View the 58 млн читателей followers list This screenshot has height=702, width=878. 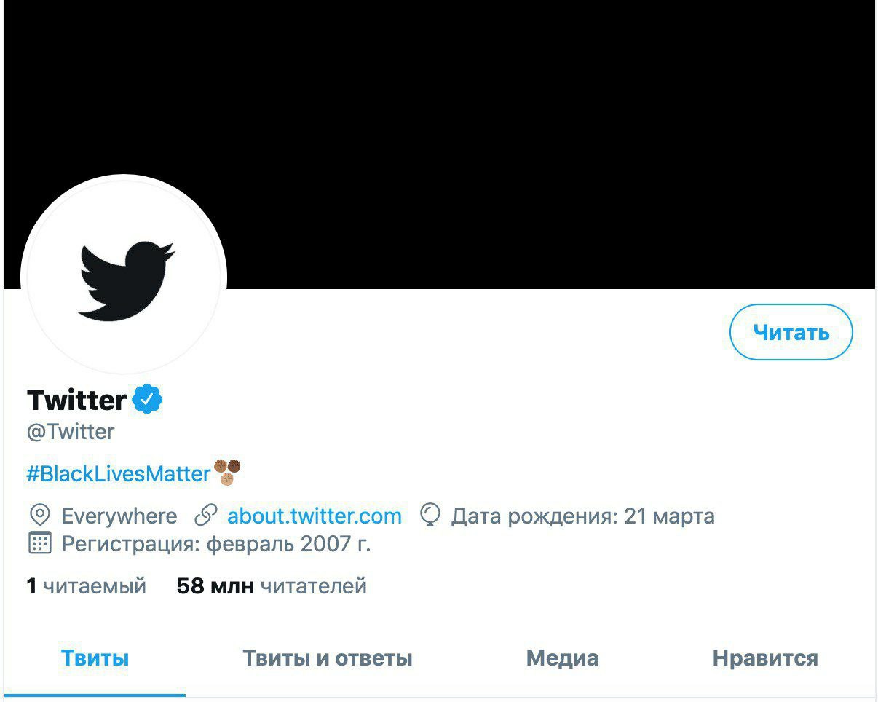[272, 585]
